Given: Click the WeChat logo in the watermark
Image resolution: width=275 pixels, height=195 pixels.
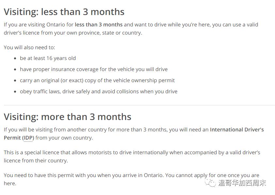Looking at the screenshot, I should click(210, 183).
